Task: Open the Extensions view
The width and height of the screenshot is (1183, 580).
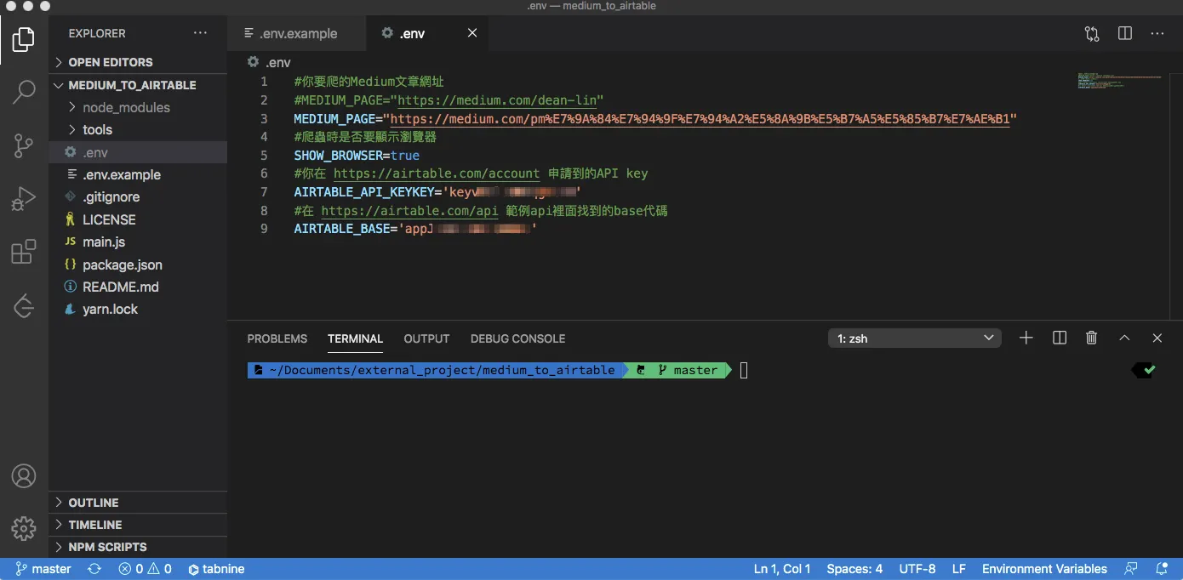Action: (x=24, y=252)
